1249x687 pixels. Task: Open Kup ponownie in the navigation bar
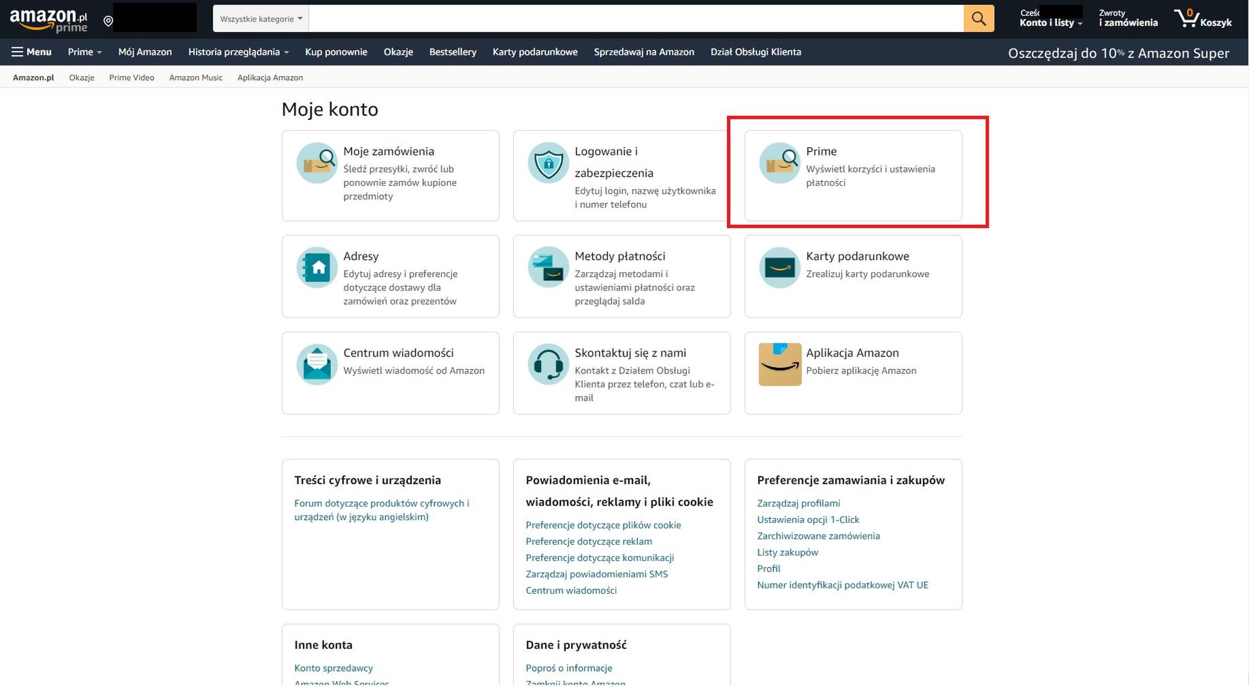[x=336, y=52]
